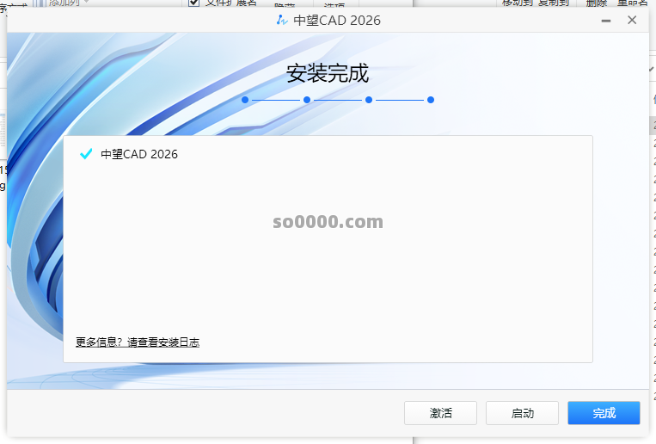Click the 完成 button to finish installation
This screenshot has height=444, width=656.
[604, 413]
